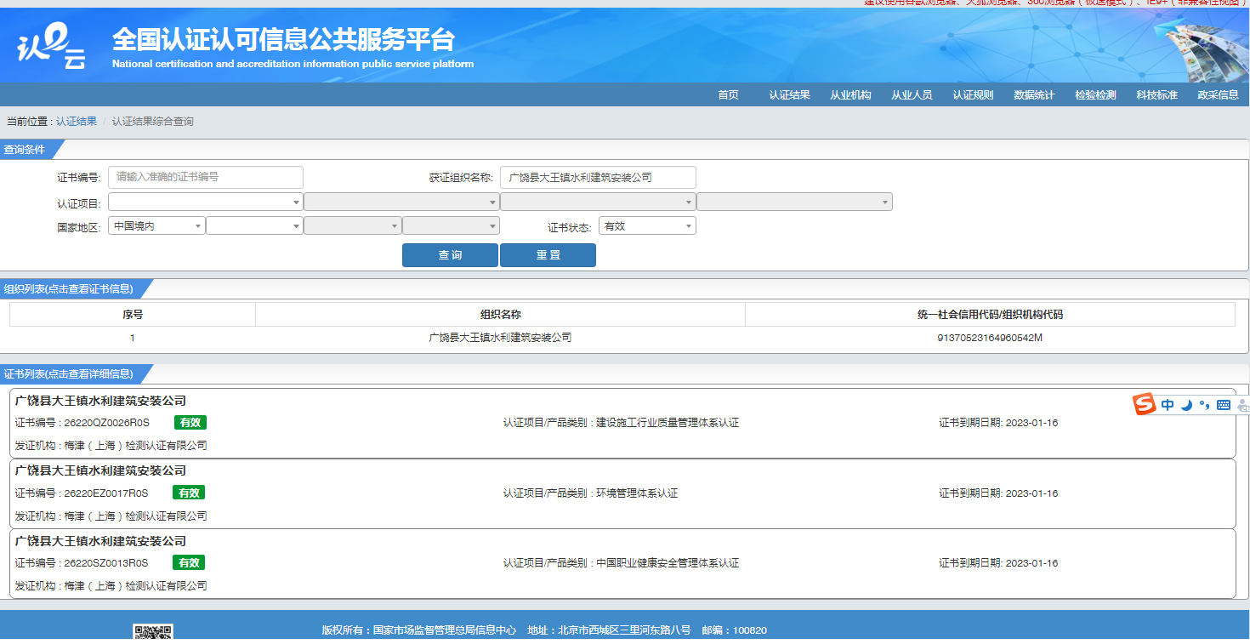Open the 首页 menu item
This screenshot has width=1250, height=644.
729,95
